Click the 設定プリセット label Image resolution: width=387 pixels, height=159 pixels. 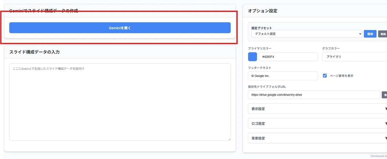[x=262, y=28]
